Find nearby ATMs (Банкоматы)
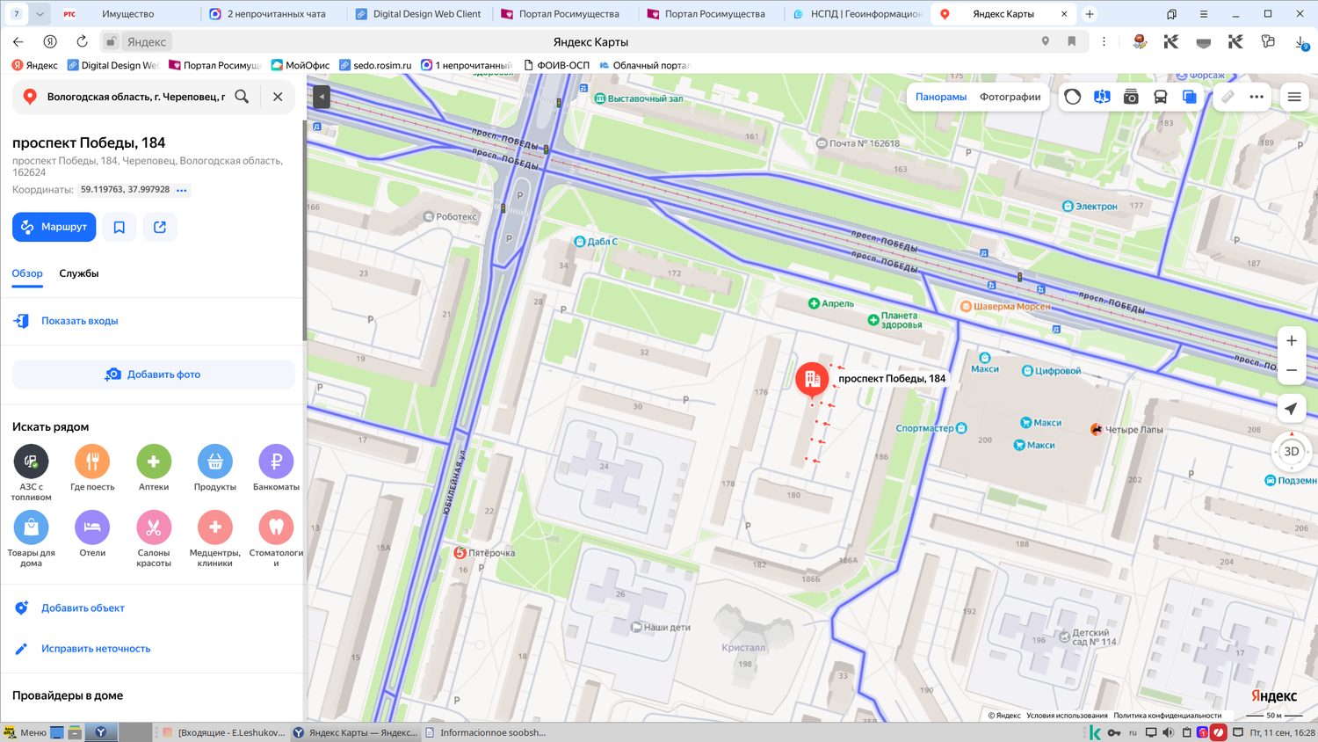 pos(276,468)
